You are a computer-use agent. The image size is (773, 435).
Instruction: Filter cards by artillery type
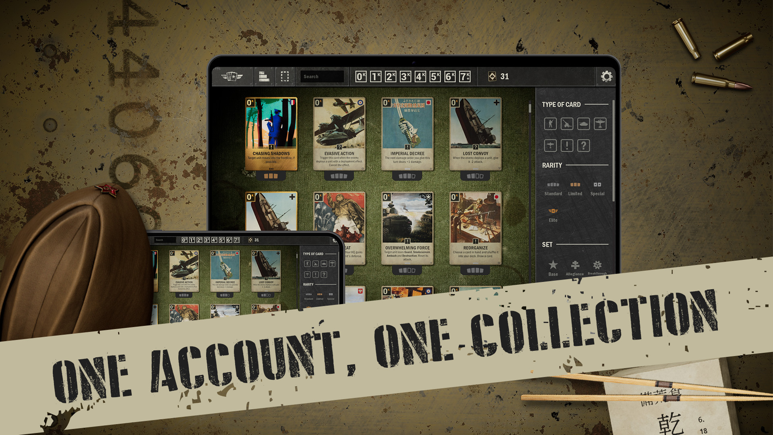[x=567, y=124]
